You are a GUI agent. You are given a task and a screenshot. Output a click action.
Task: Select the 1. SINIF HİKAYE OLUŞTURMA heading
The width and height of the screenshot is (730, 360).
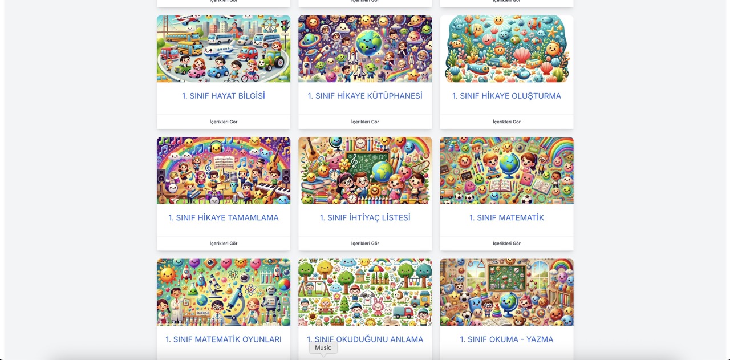506,96
